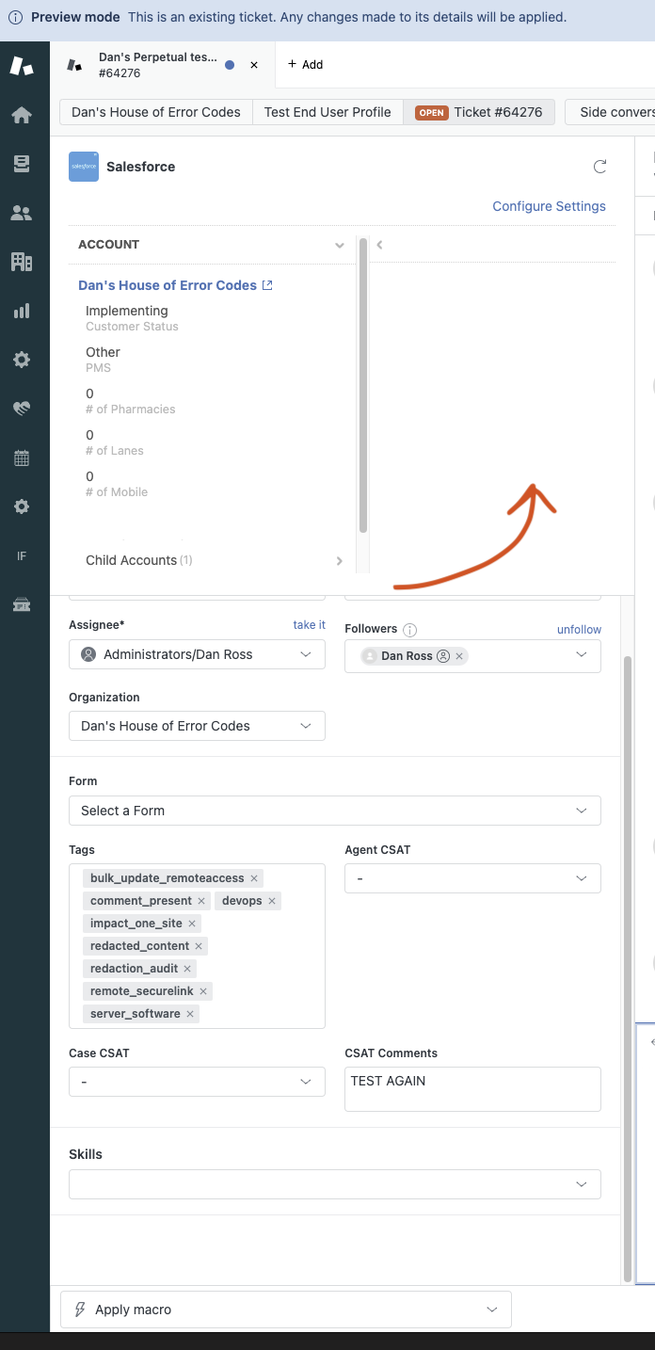
Task: Go to the Home dashboard icon
Action: pos(22,115)
